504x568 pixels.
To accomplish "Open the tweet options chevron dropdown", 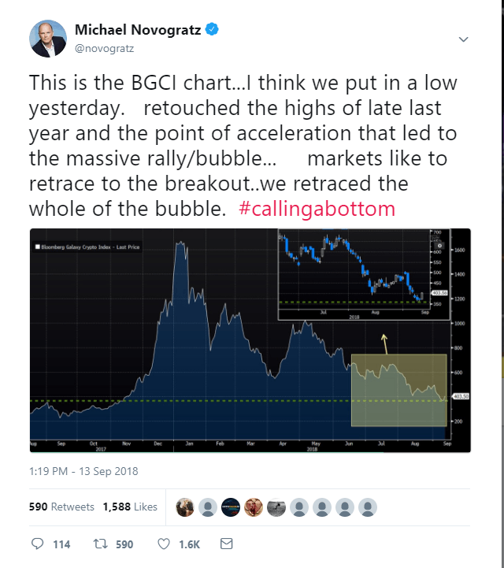I will coord(464,39).
